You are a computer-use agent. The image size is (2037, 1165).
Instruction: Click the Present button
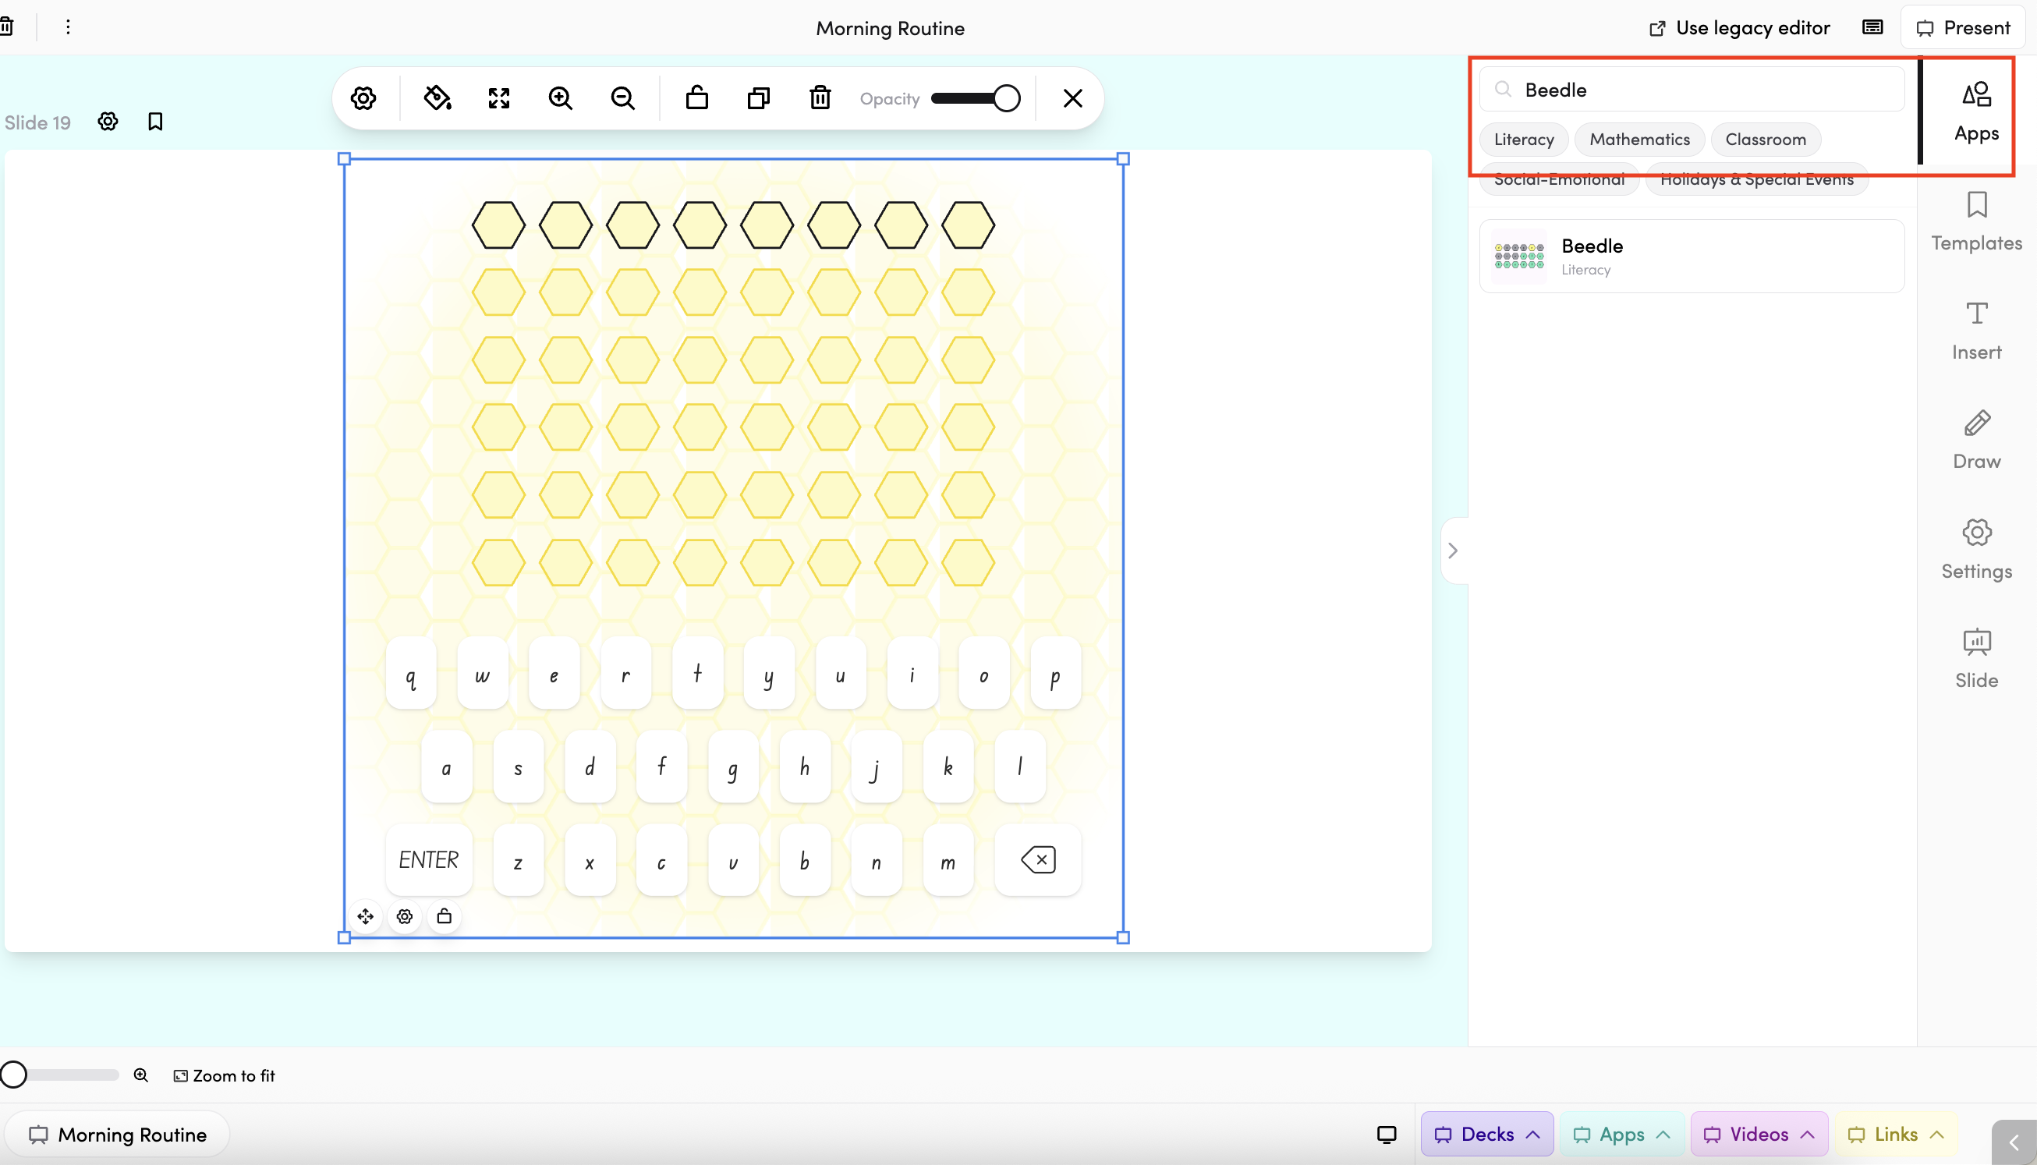(x=1963, y=28)
